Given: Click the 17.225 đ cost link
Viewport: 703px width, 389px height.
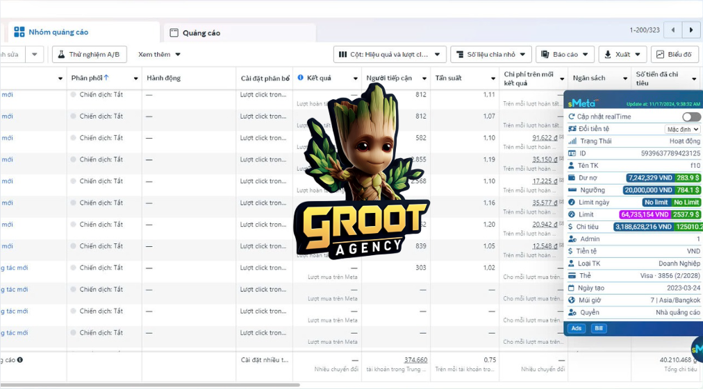Looking at the screenshot, I should click(545, 181).
